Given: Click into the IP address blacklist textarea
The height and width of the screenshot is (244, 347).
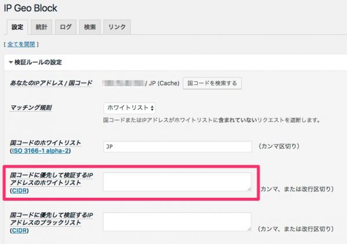Looking at the screenshot, I should click(177, 222).
